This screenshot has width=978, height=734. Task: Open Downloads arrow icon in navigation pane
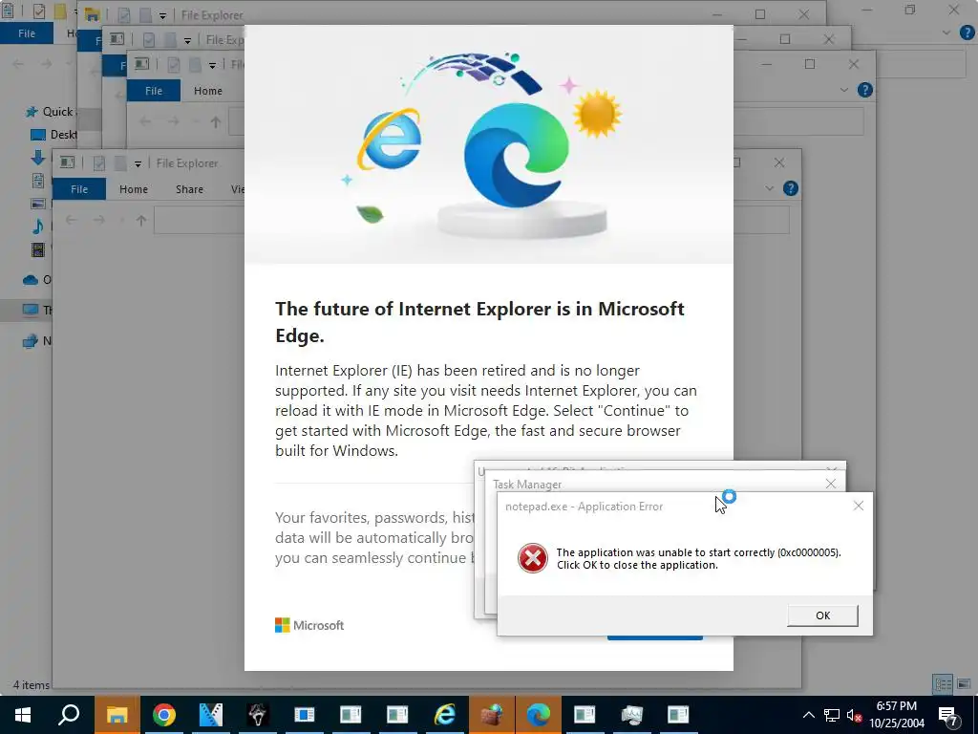[38, 158]
